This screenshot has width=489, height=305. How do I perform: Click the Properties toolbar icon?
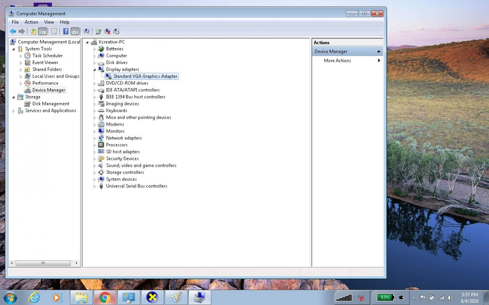pos(54,31)
